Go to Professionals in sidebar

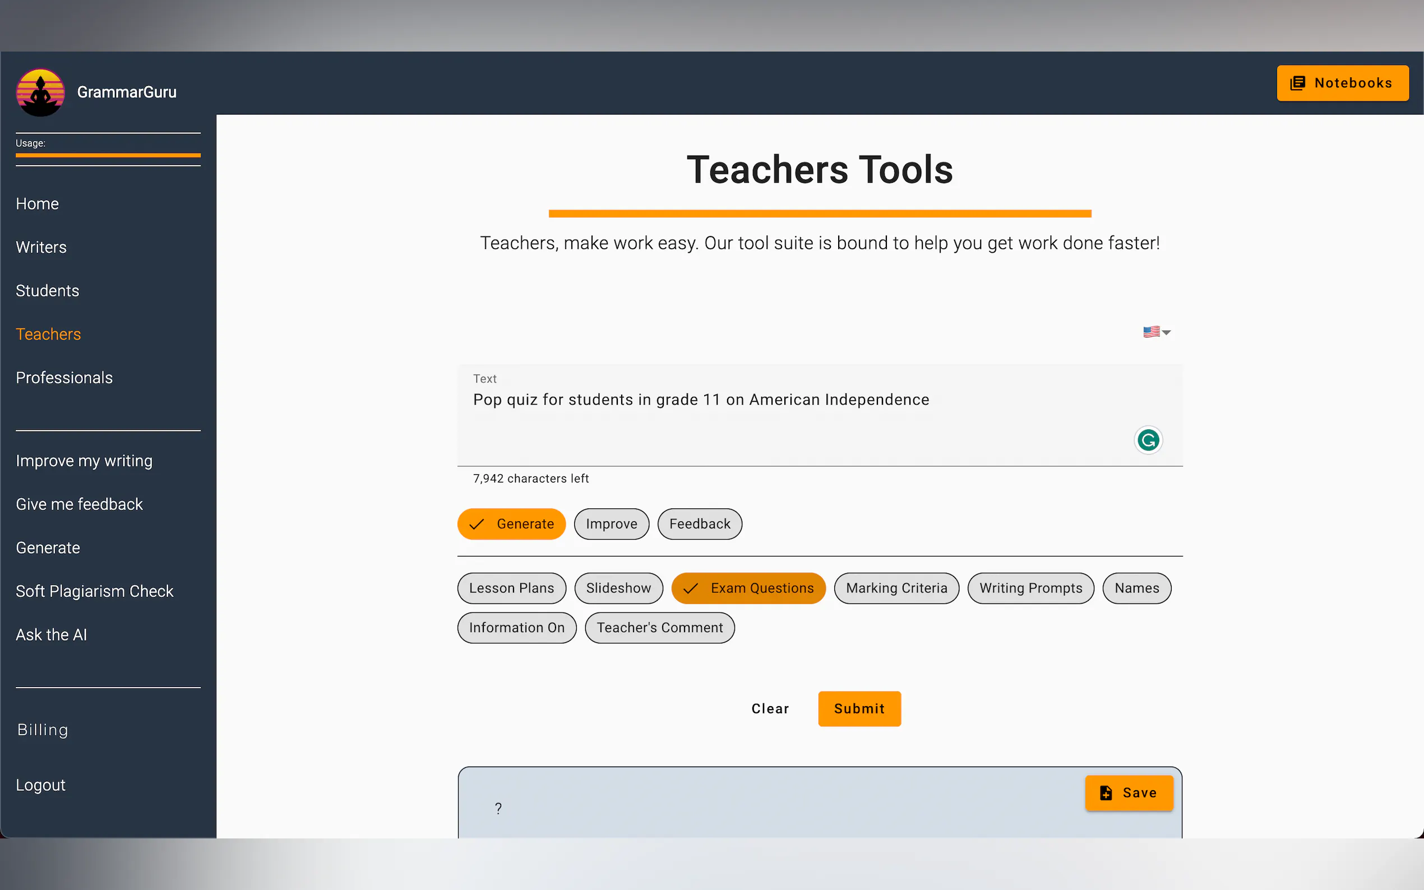pos(64,378)
